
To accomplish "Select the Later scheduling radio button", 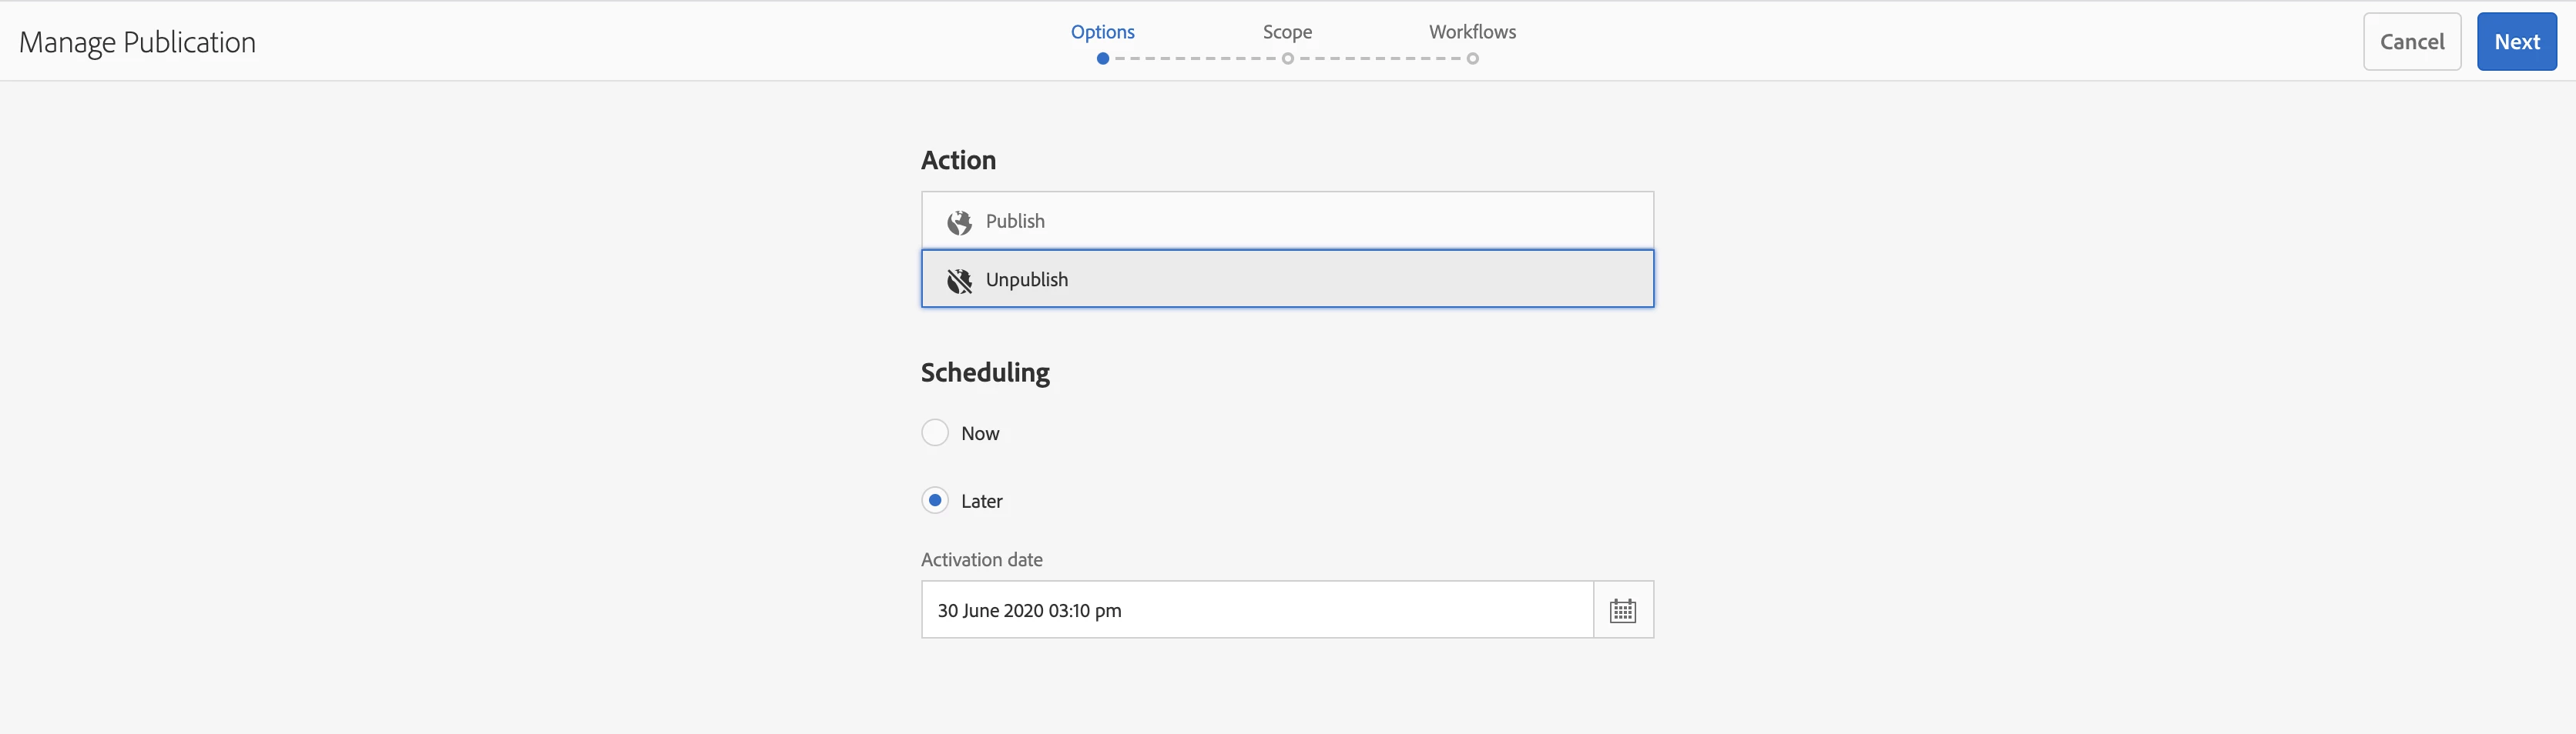I will tap(934, 500).
